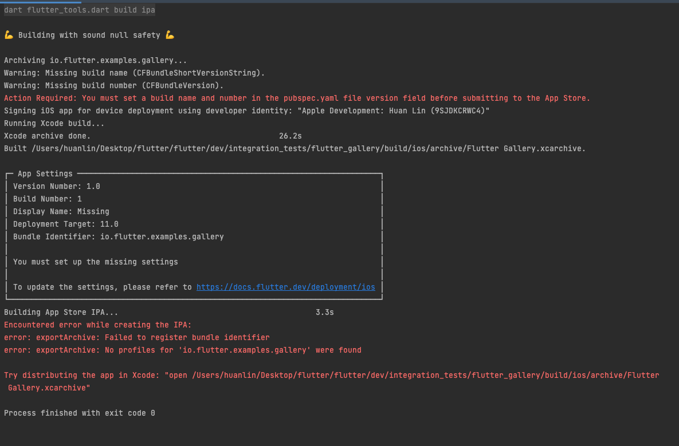Click the 'Building App Store IPA...' line
The height and width of the screenshot is (446, 679).
pos(61,313)
